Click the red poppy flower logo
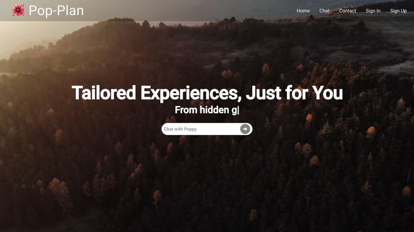The width and height of the screenshot is (414, 232). pos(18,10)
